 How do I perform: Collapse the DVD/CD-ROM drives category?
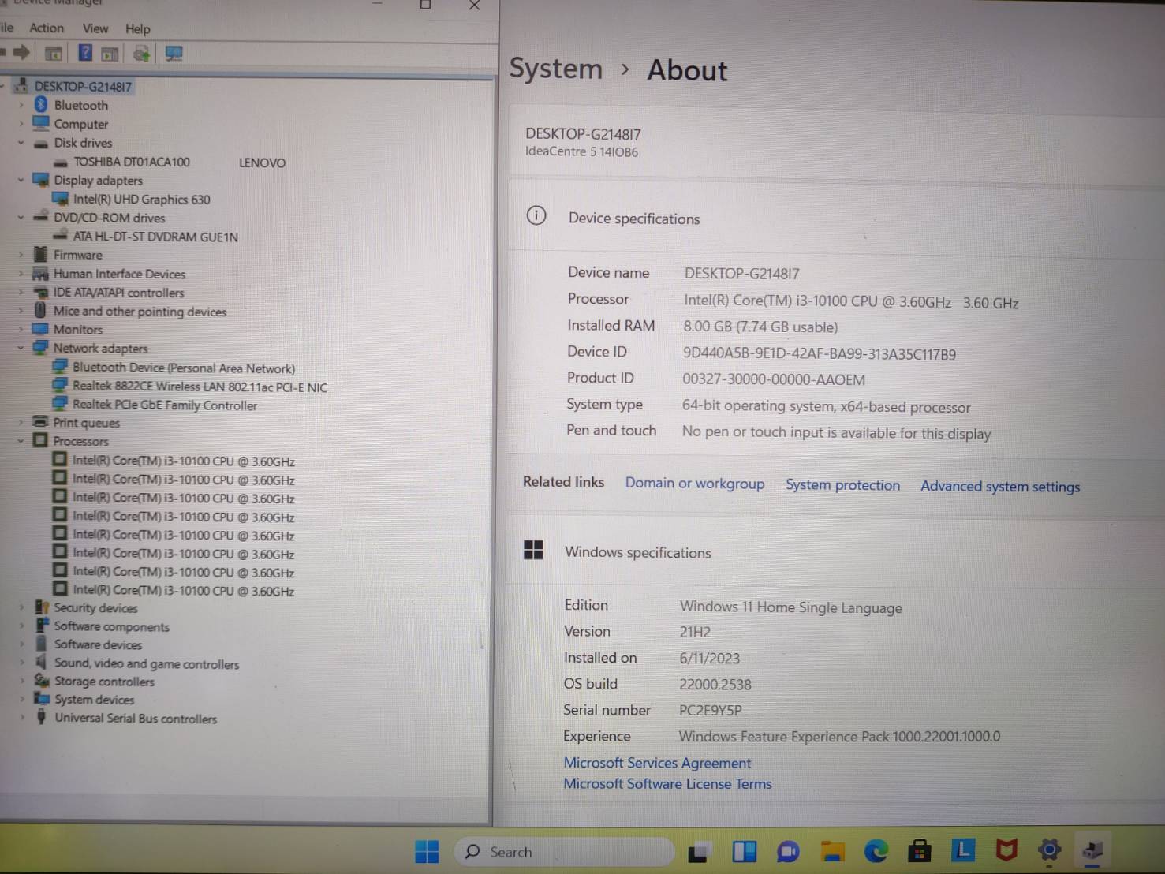tap(21, 218)
